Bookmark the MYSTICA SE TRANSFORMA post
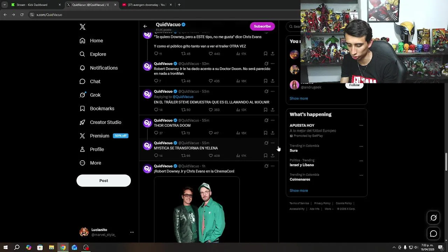 coord(266,155)
